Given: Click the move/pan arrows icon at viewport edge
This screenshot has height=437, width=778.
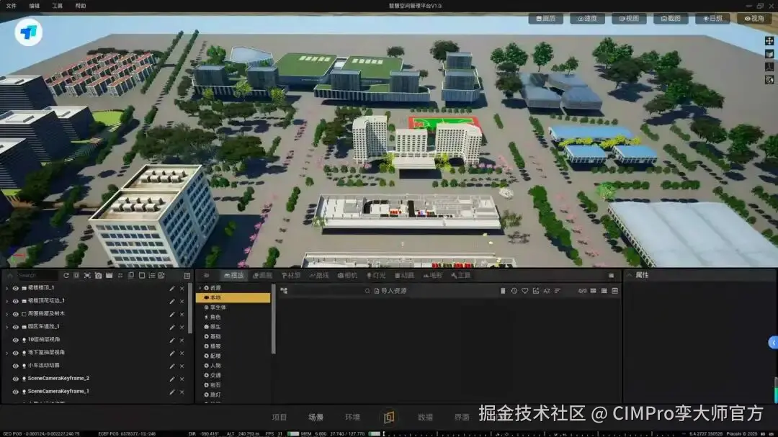Looking at the screenshot, I should click(x=769, y=40).
